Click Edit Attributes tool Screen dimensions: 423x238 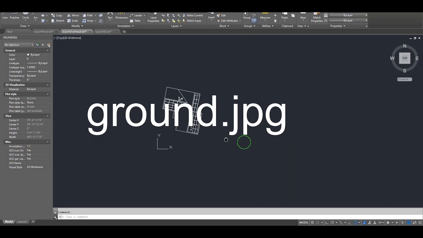coord(227,20)
